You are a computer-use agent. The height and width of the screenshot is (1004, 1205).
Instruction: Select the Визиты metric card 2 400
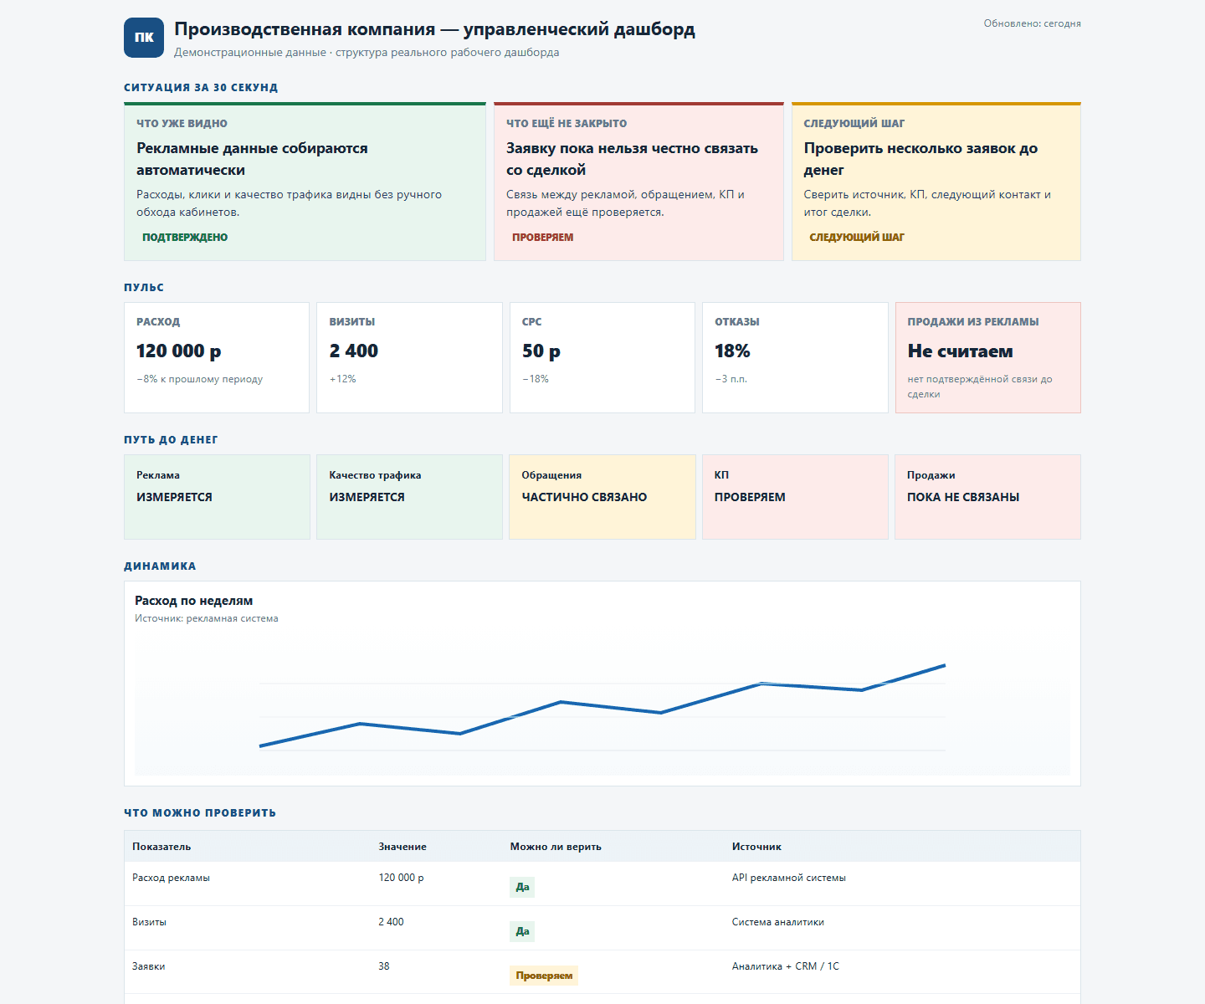coord(409,357)
